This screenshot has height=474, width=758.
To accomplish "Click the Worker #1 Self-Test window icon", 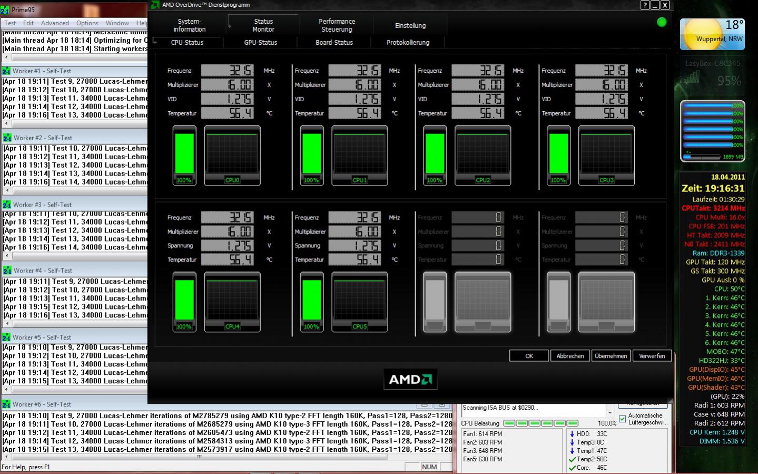I will click(6, 71).
